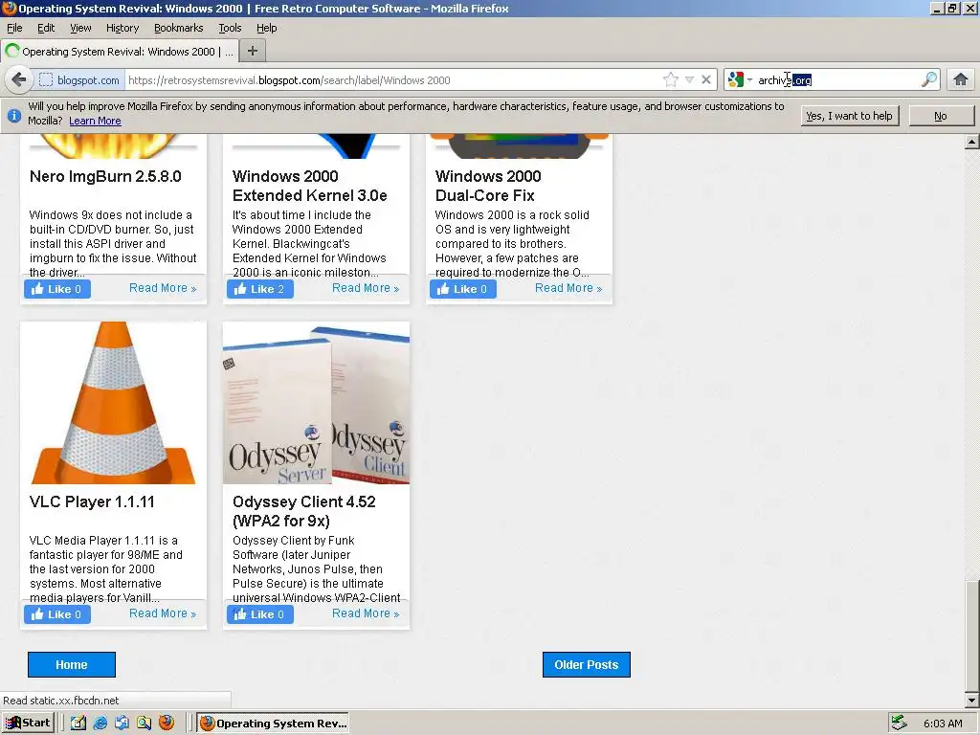Open the Windows 2000 Extended Kernel 3.0e title
The height and width of the screenshot is (735, 980).
tap(310, 186)
